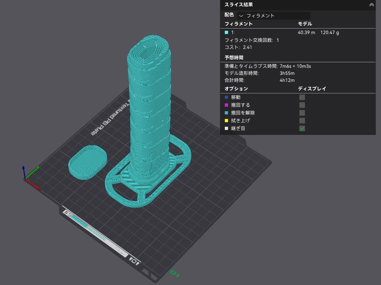The image size is (381, 285).
Task: Click the magenta 撤回する legend icon
Action: coord(226,105)
